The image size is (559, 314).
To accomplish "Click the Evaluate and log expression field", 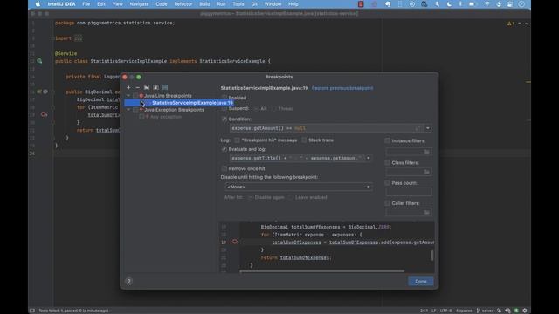I will 297,158.
